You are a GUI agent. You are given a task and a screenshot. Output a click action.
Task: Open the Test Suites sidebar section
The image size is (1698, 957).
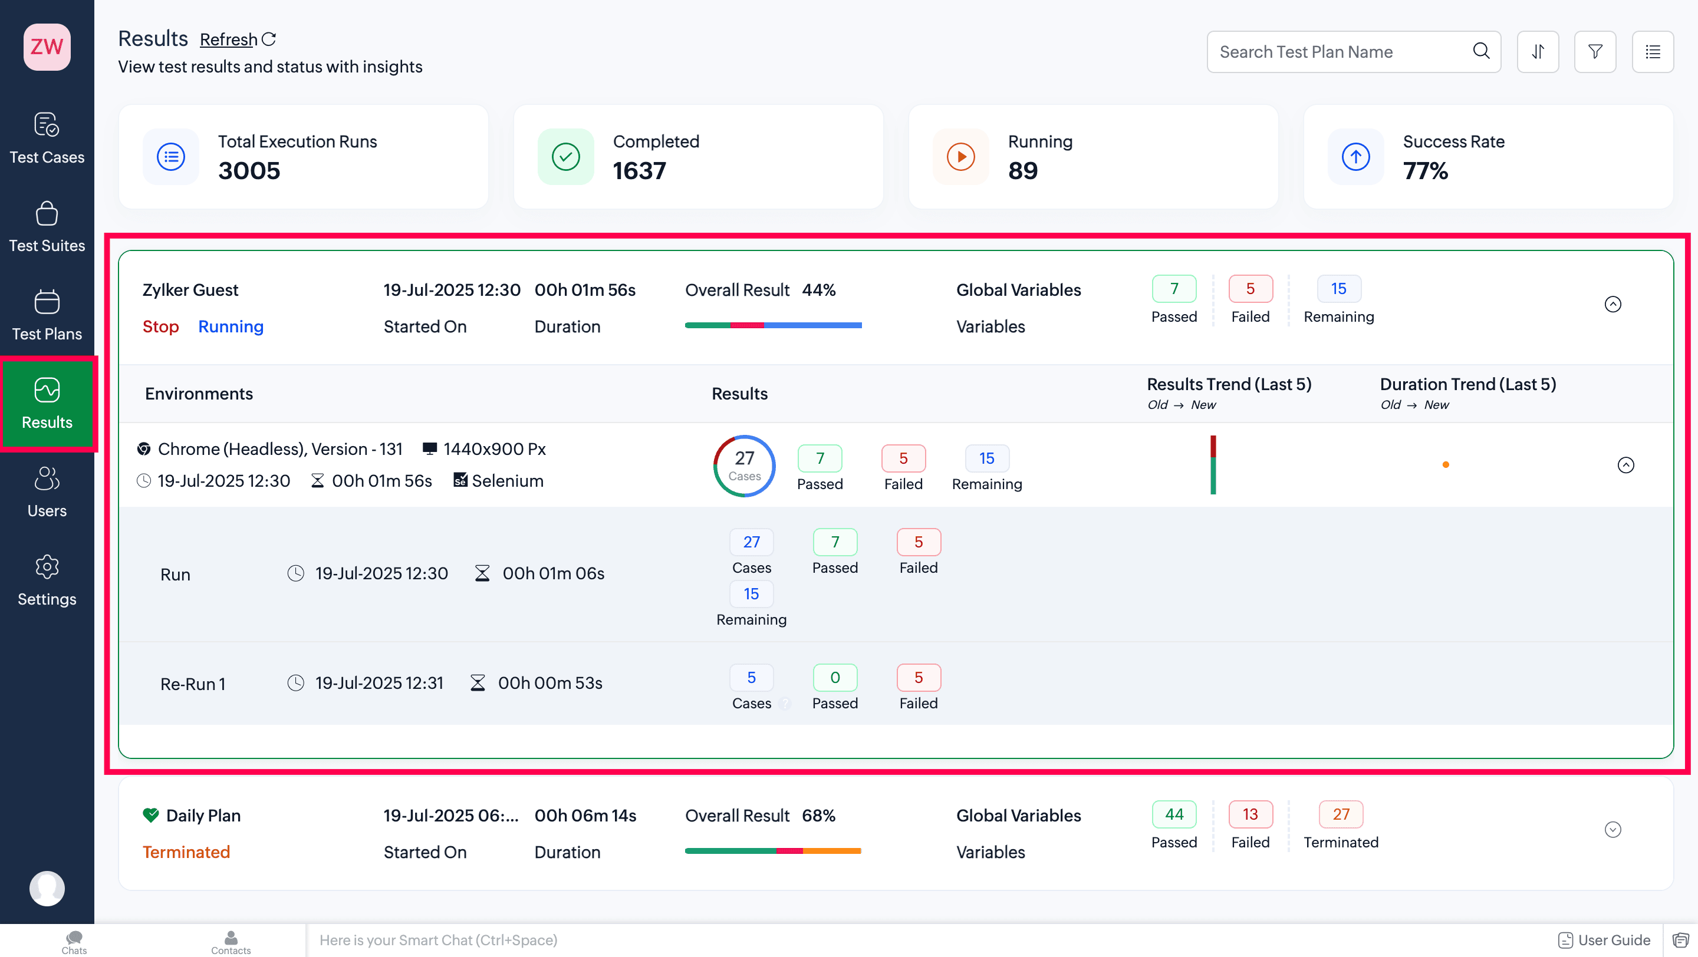[47, 226]
